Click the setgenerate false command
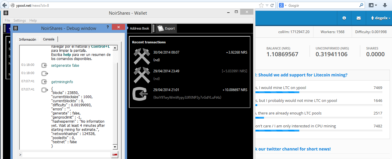 (65, 66)
